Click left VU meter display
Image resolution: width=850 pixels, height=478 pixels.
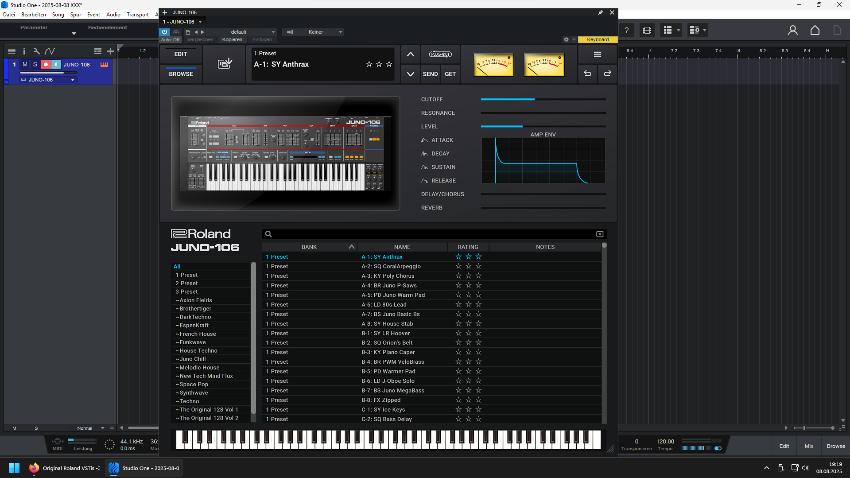[493, 65]
